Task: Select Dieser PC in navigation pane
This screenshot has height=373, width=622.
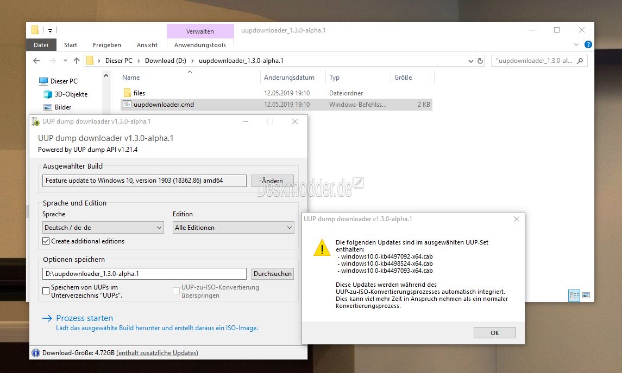Action: click(64, 81)
